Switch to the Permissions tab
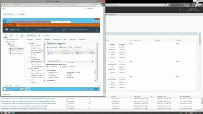Image resolution: width=203 pixels, height=114 pixels. pyautogui.click(x=56, y=39)
